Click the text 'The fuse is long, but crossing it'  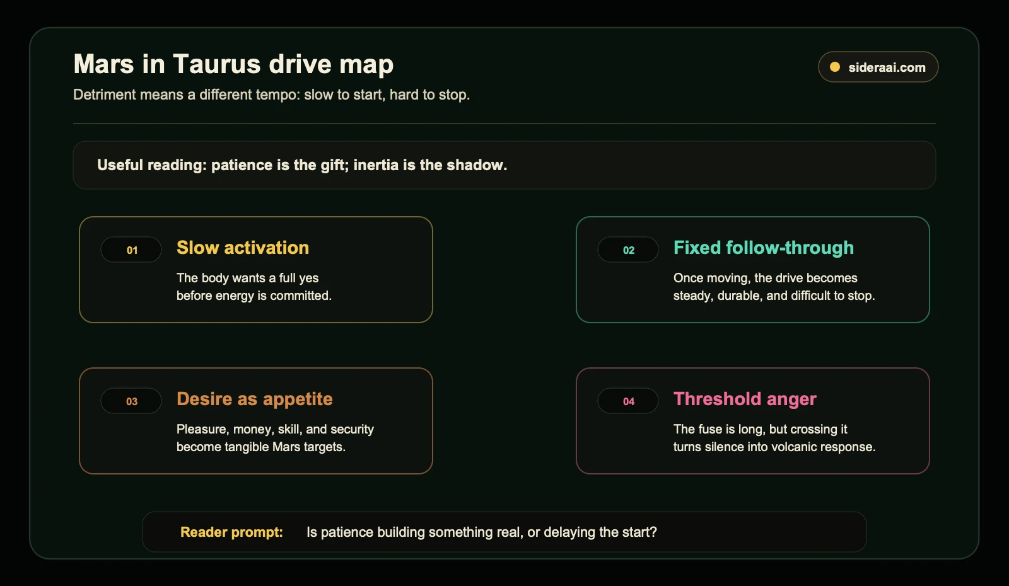coord(761,429)
